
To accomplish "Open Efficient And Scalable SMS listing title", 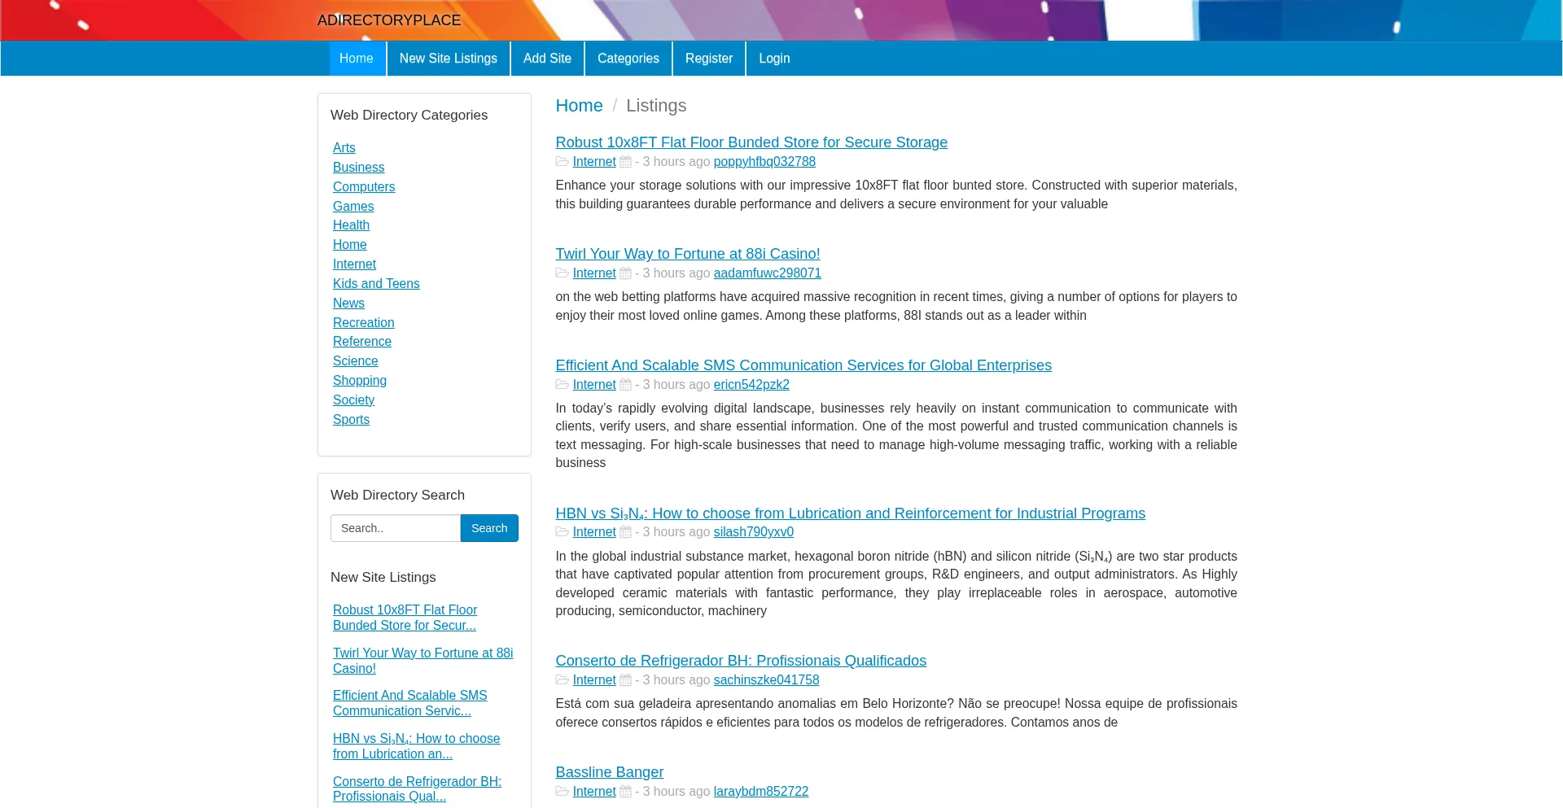I will point(803,365).
